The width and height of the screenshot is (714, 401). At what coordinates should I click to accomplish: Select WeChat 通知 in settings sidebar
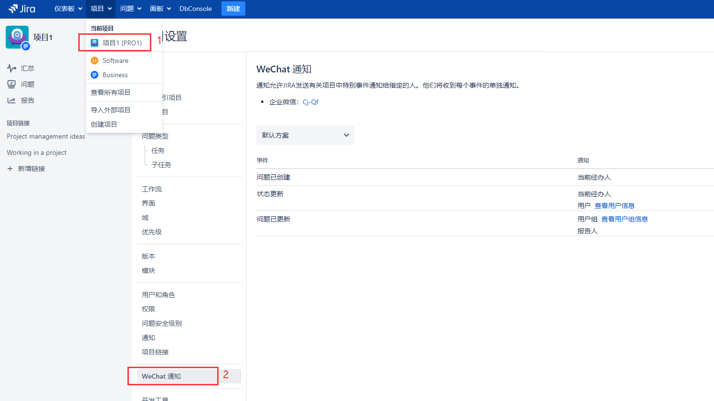click(x=161, y=376)
